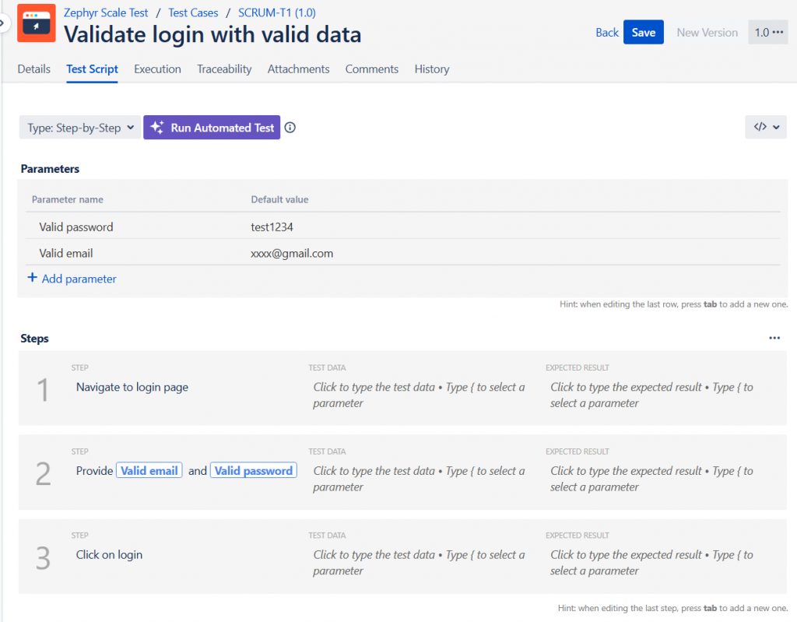Switch to the Execution tab
Screen dimensions: 797x622
[157, 69]
